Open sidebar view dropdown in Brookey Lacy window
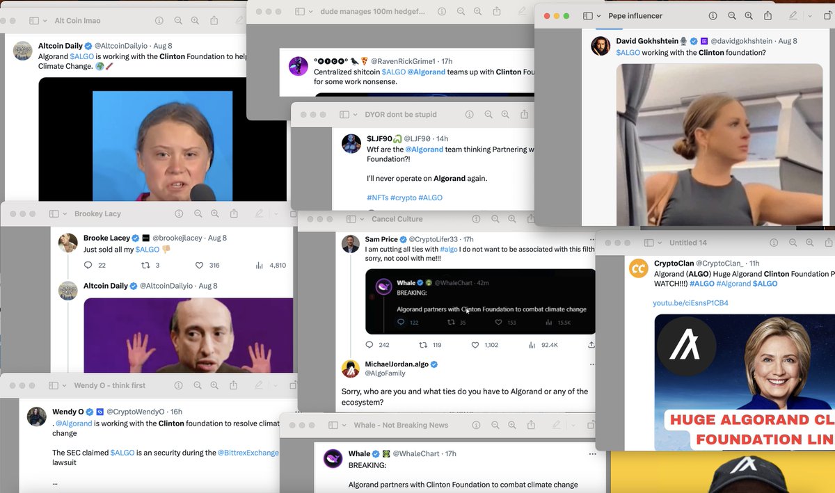Screen dimensions: 835x493 tap(66, 213)
